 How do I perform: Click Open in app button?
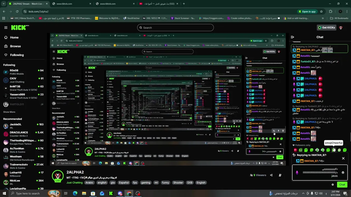(x=307, y=11)
